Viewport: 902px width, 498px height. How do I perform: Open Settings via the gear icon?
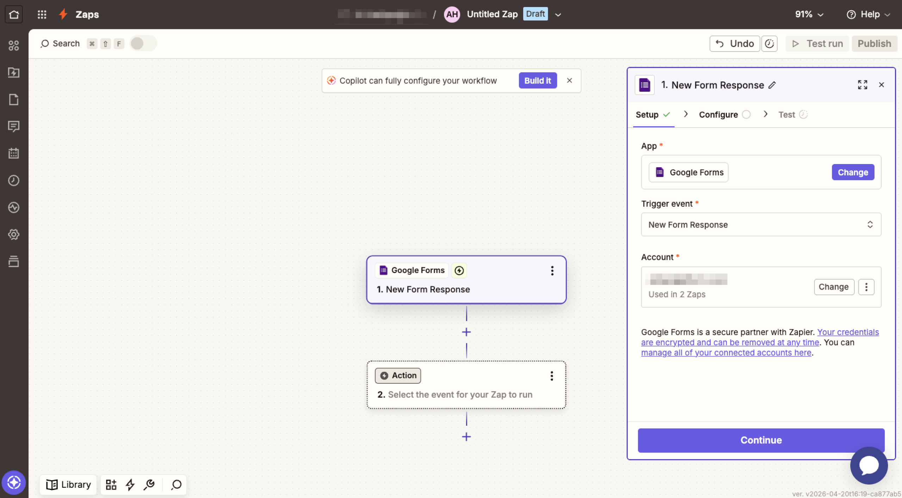click(x=14, y=234)
